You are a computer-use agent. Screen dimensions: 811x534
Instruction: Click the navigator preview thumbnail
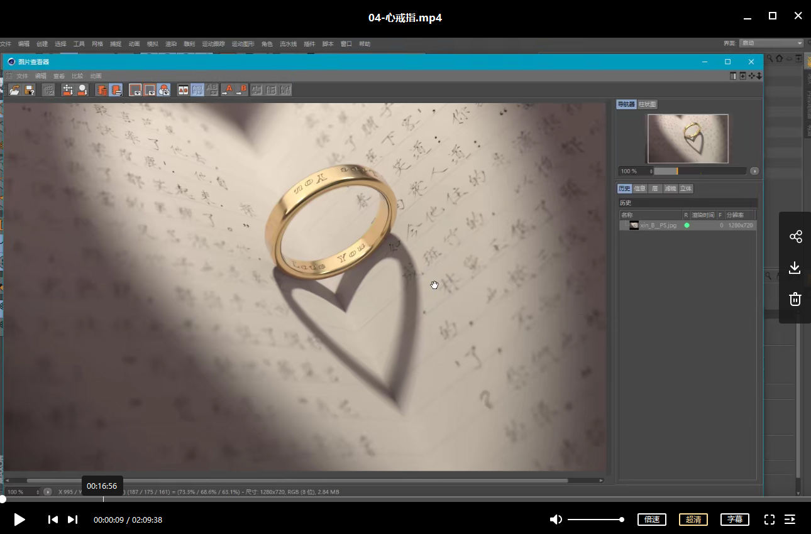688,138
